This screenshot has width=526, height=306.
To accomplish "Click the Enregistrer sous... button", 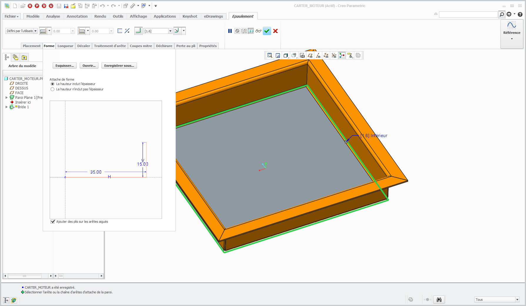I will click(119, 66).
